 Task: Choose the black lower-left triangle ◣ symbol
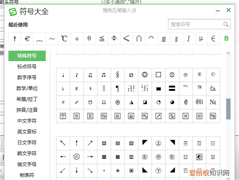pos(145,170)
